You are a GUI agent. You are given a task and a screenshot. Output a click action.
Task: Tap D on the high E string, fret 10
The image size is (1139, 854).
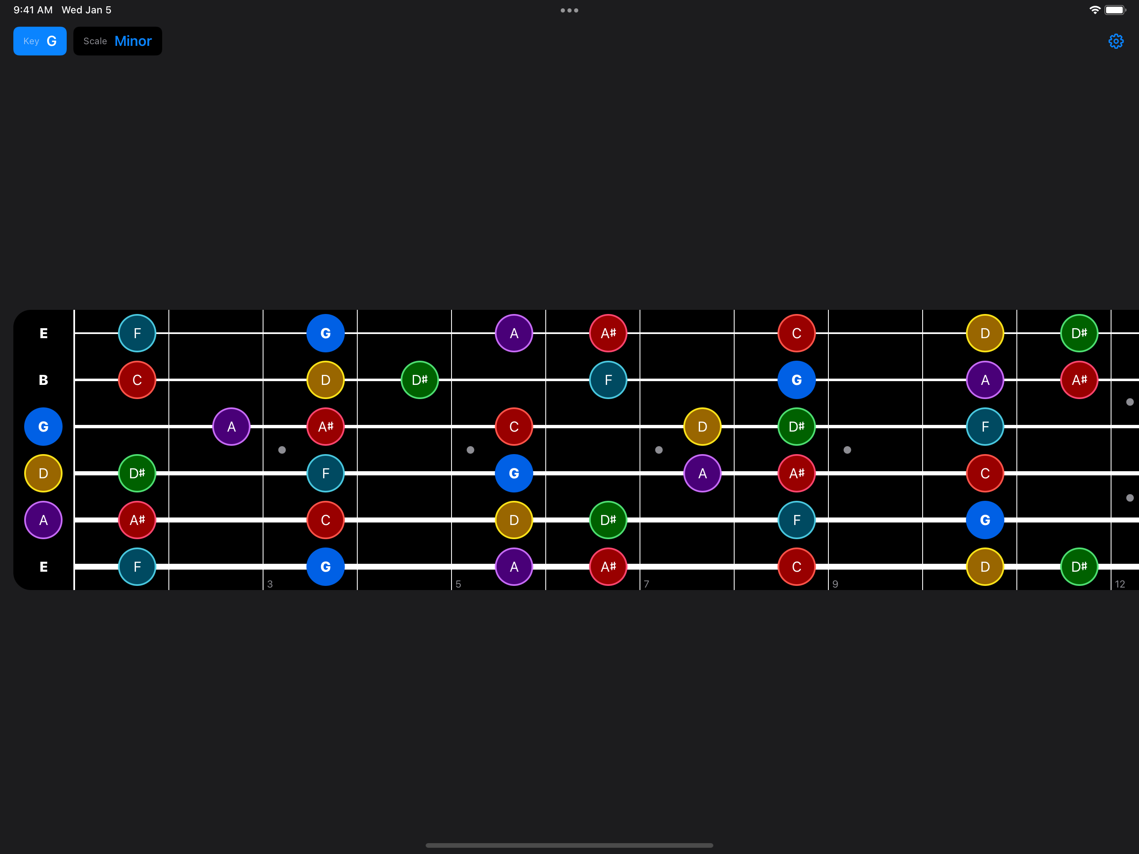[x=985, y=333]
